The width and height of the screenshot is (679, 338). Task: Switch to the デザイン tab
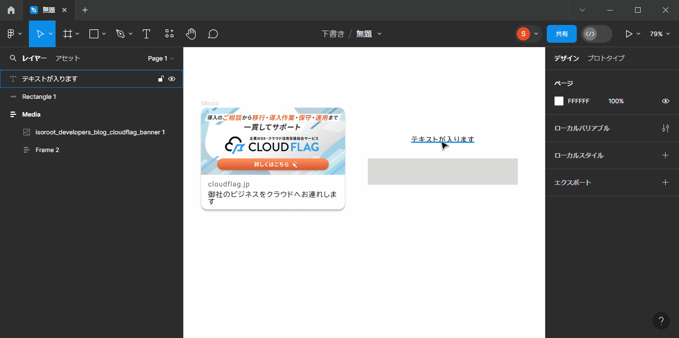[567, 58]
